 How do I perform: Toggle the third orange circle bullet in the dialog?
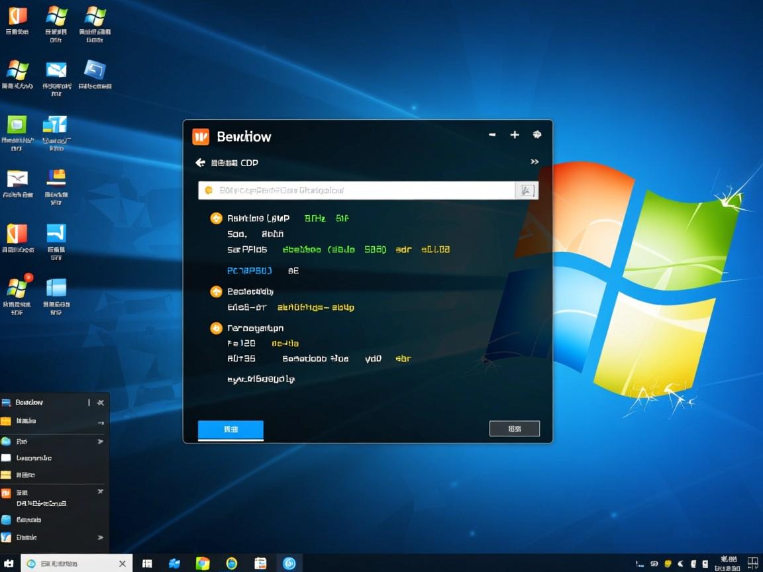pos(216,328)
